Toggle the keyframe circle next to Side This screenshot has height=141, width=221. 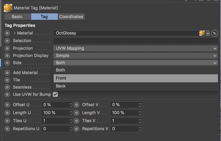click(x=7, y=63)
